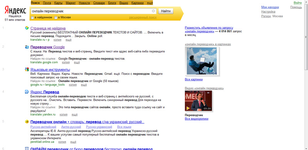Expand 'ещё' for google.ru language_tools result
Image resolution: width=308 pixels, height=150 pixels.
click(x=84, y=85)
